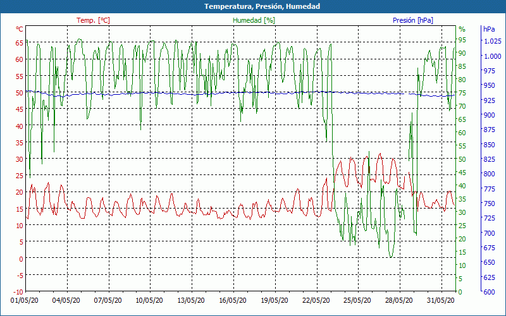
Task: Click 800 on the blue pressure axis
Action: click(490, 174)
